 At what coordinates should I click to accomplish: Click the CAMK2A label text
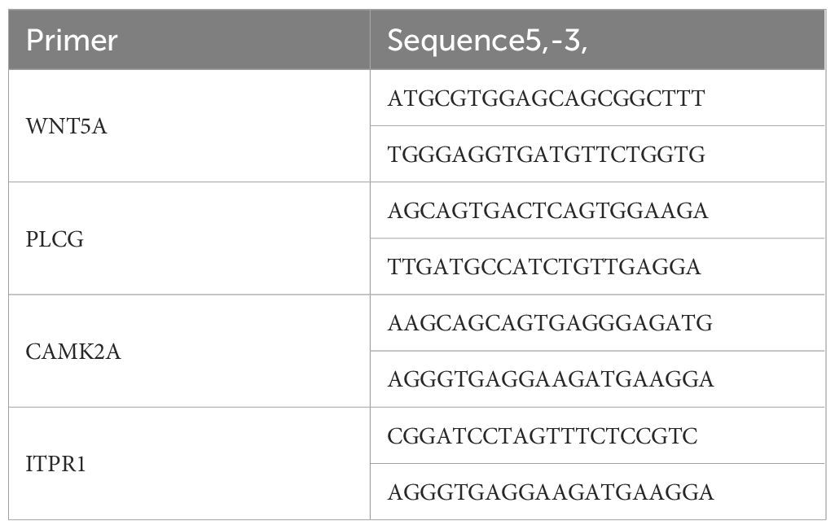73,352
